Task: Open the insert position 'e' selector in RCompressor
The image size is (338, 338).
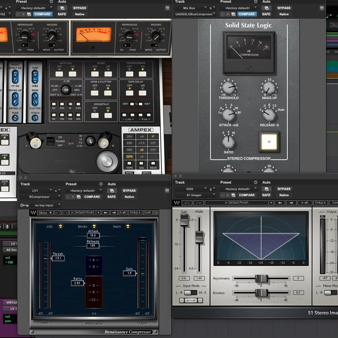Action: click(x=57, y=190)
